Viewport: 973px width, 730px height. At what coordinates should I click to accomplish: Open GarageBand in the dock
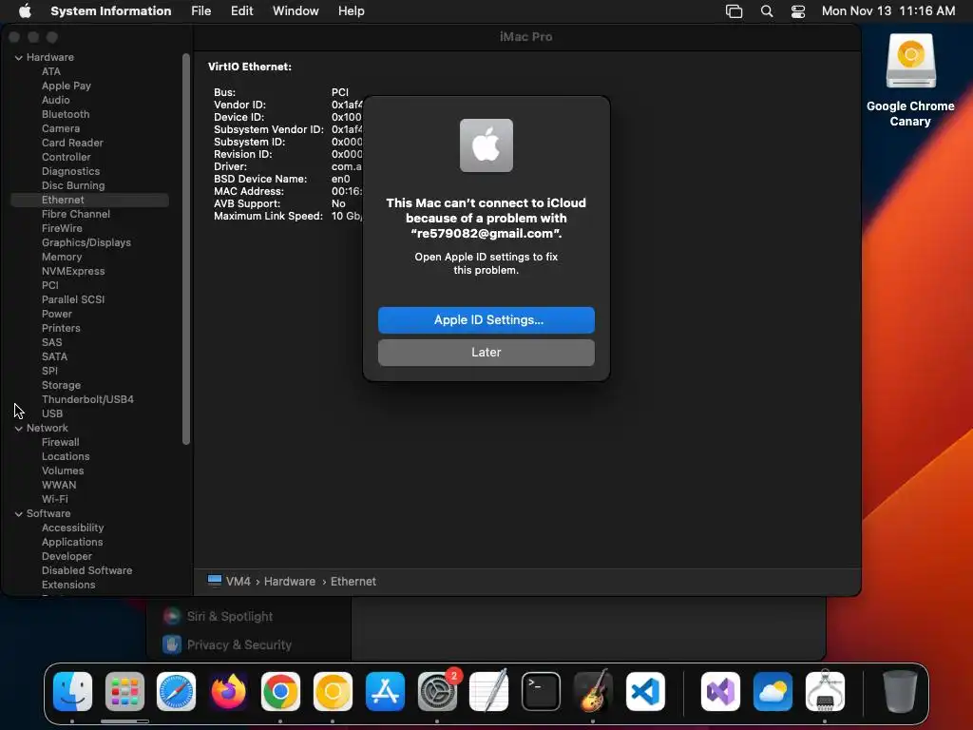click(x=593, y=691)
